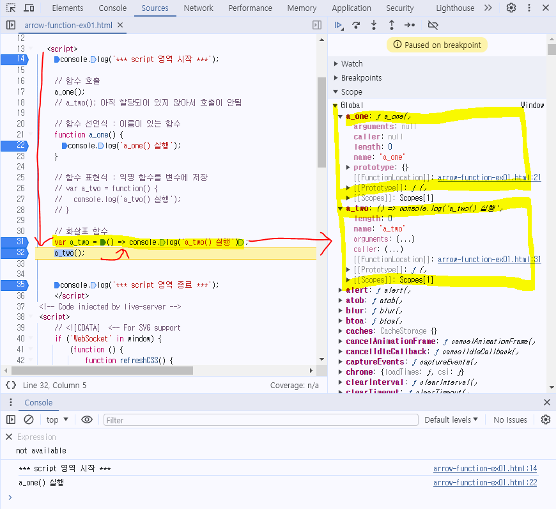The image size is (556, 509).
Task: Set a breakpoint on line 17 gutter
Action: click(20, 92)
